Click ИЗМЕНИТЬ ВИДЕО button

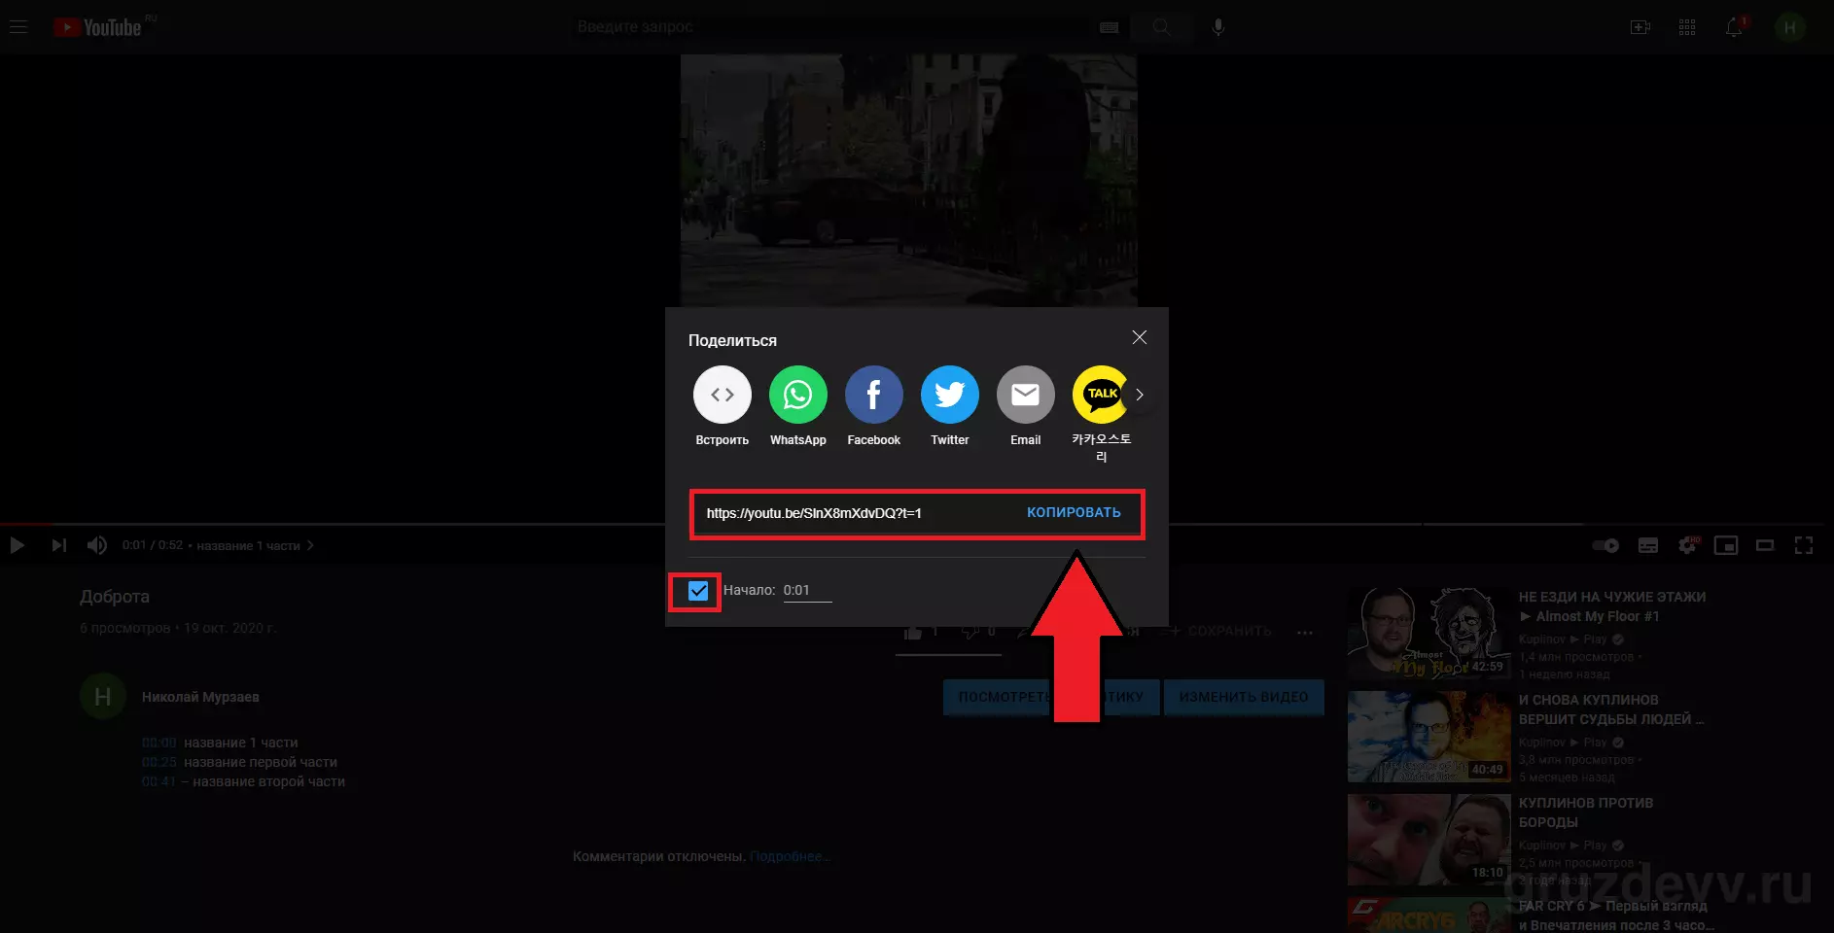[x=1244, y=697]
